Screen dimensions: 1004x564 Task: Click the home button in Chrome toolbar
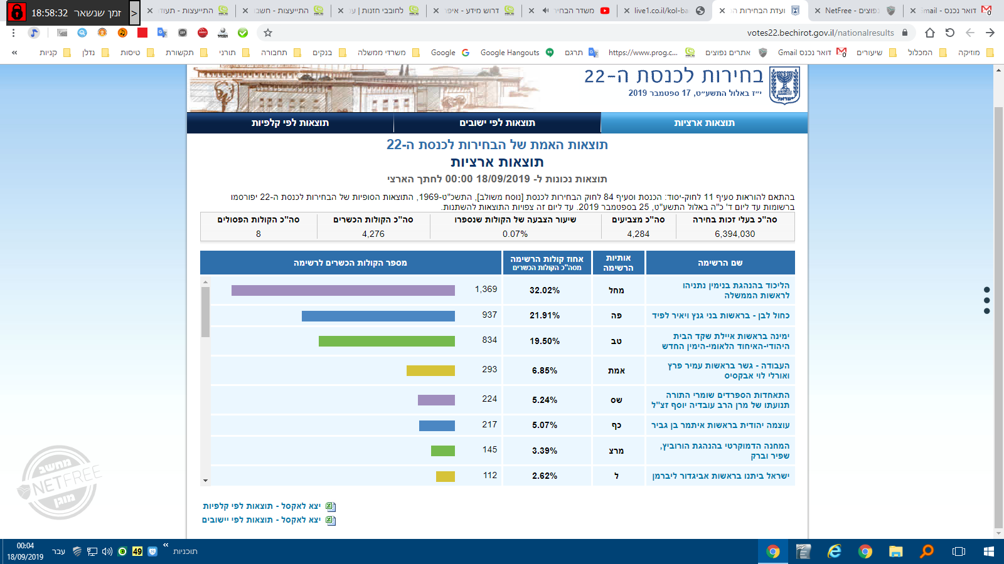click(930, 33)
